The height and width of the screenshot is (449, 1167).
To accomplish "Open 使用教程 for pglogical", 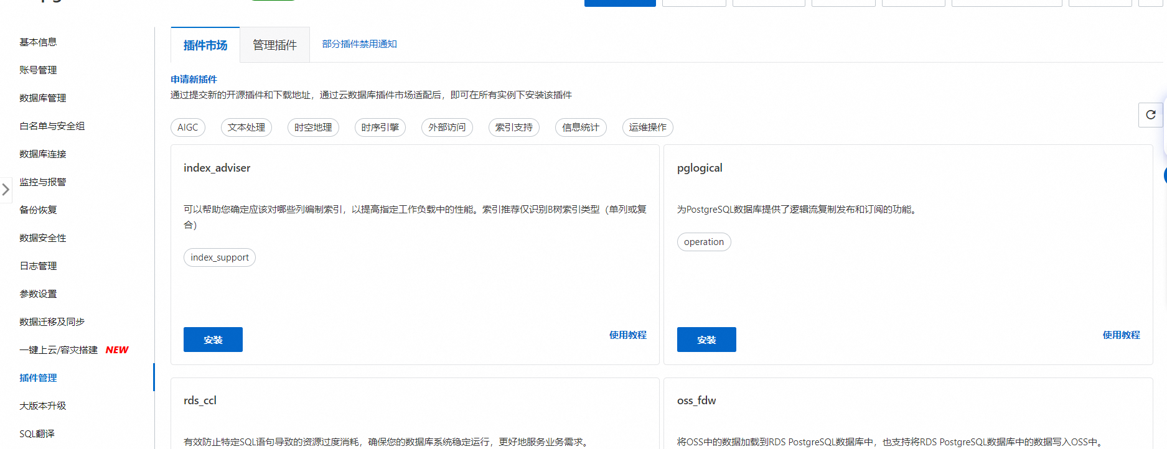I will [1121, 335].
